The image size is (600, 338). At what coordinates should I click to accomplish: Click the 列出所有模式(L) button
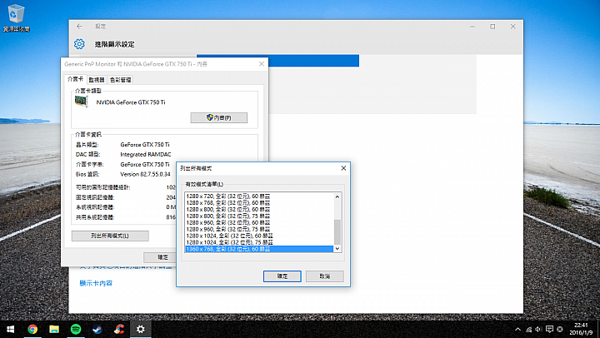pyautogui.click(x=110, y=236)
